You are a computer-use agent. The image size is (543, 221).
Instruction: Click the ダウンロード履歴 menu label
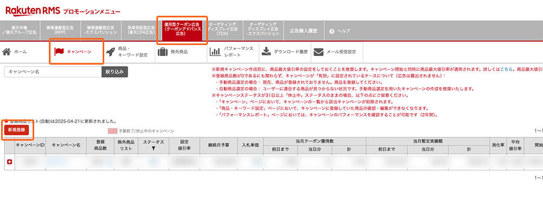(x=291, y=52)
